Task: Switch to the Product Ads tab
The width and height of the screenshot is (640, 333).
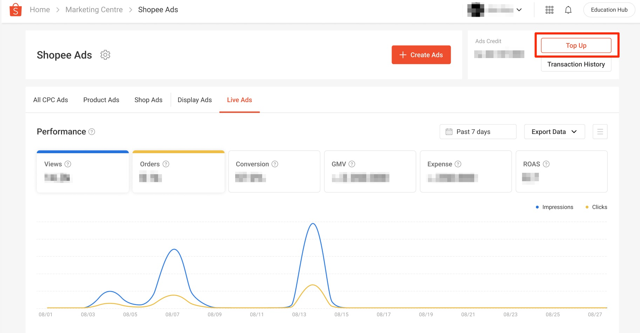Action: [x=101, y=100]
